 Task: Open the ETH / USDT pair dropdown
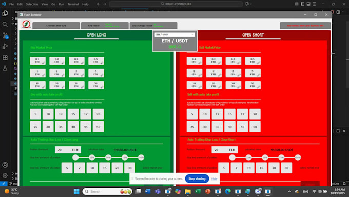coord(174,34)
